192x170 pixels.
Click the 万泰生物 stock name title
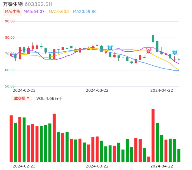pos(13,4)
